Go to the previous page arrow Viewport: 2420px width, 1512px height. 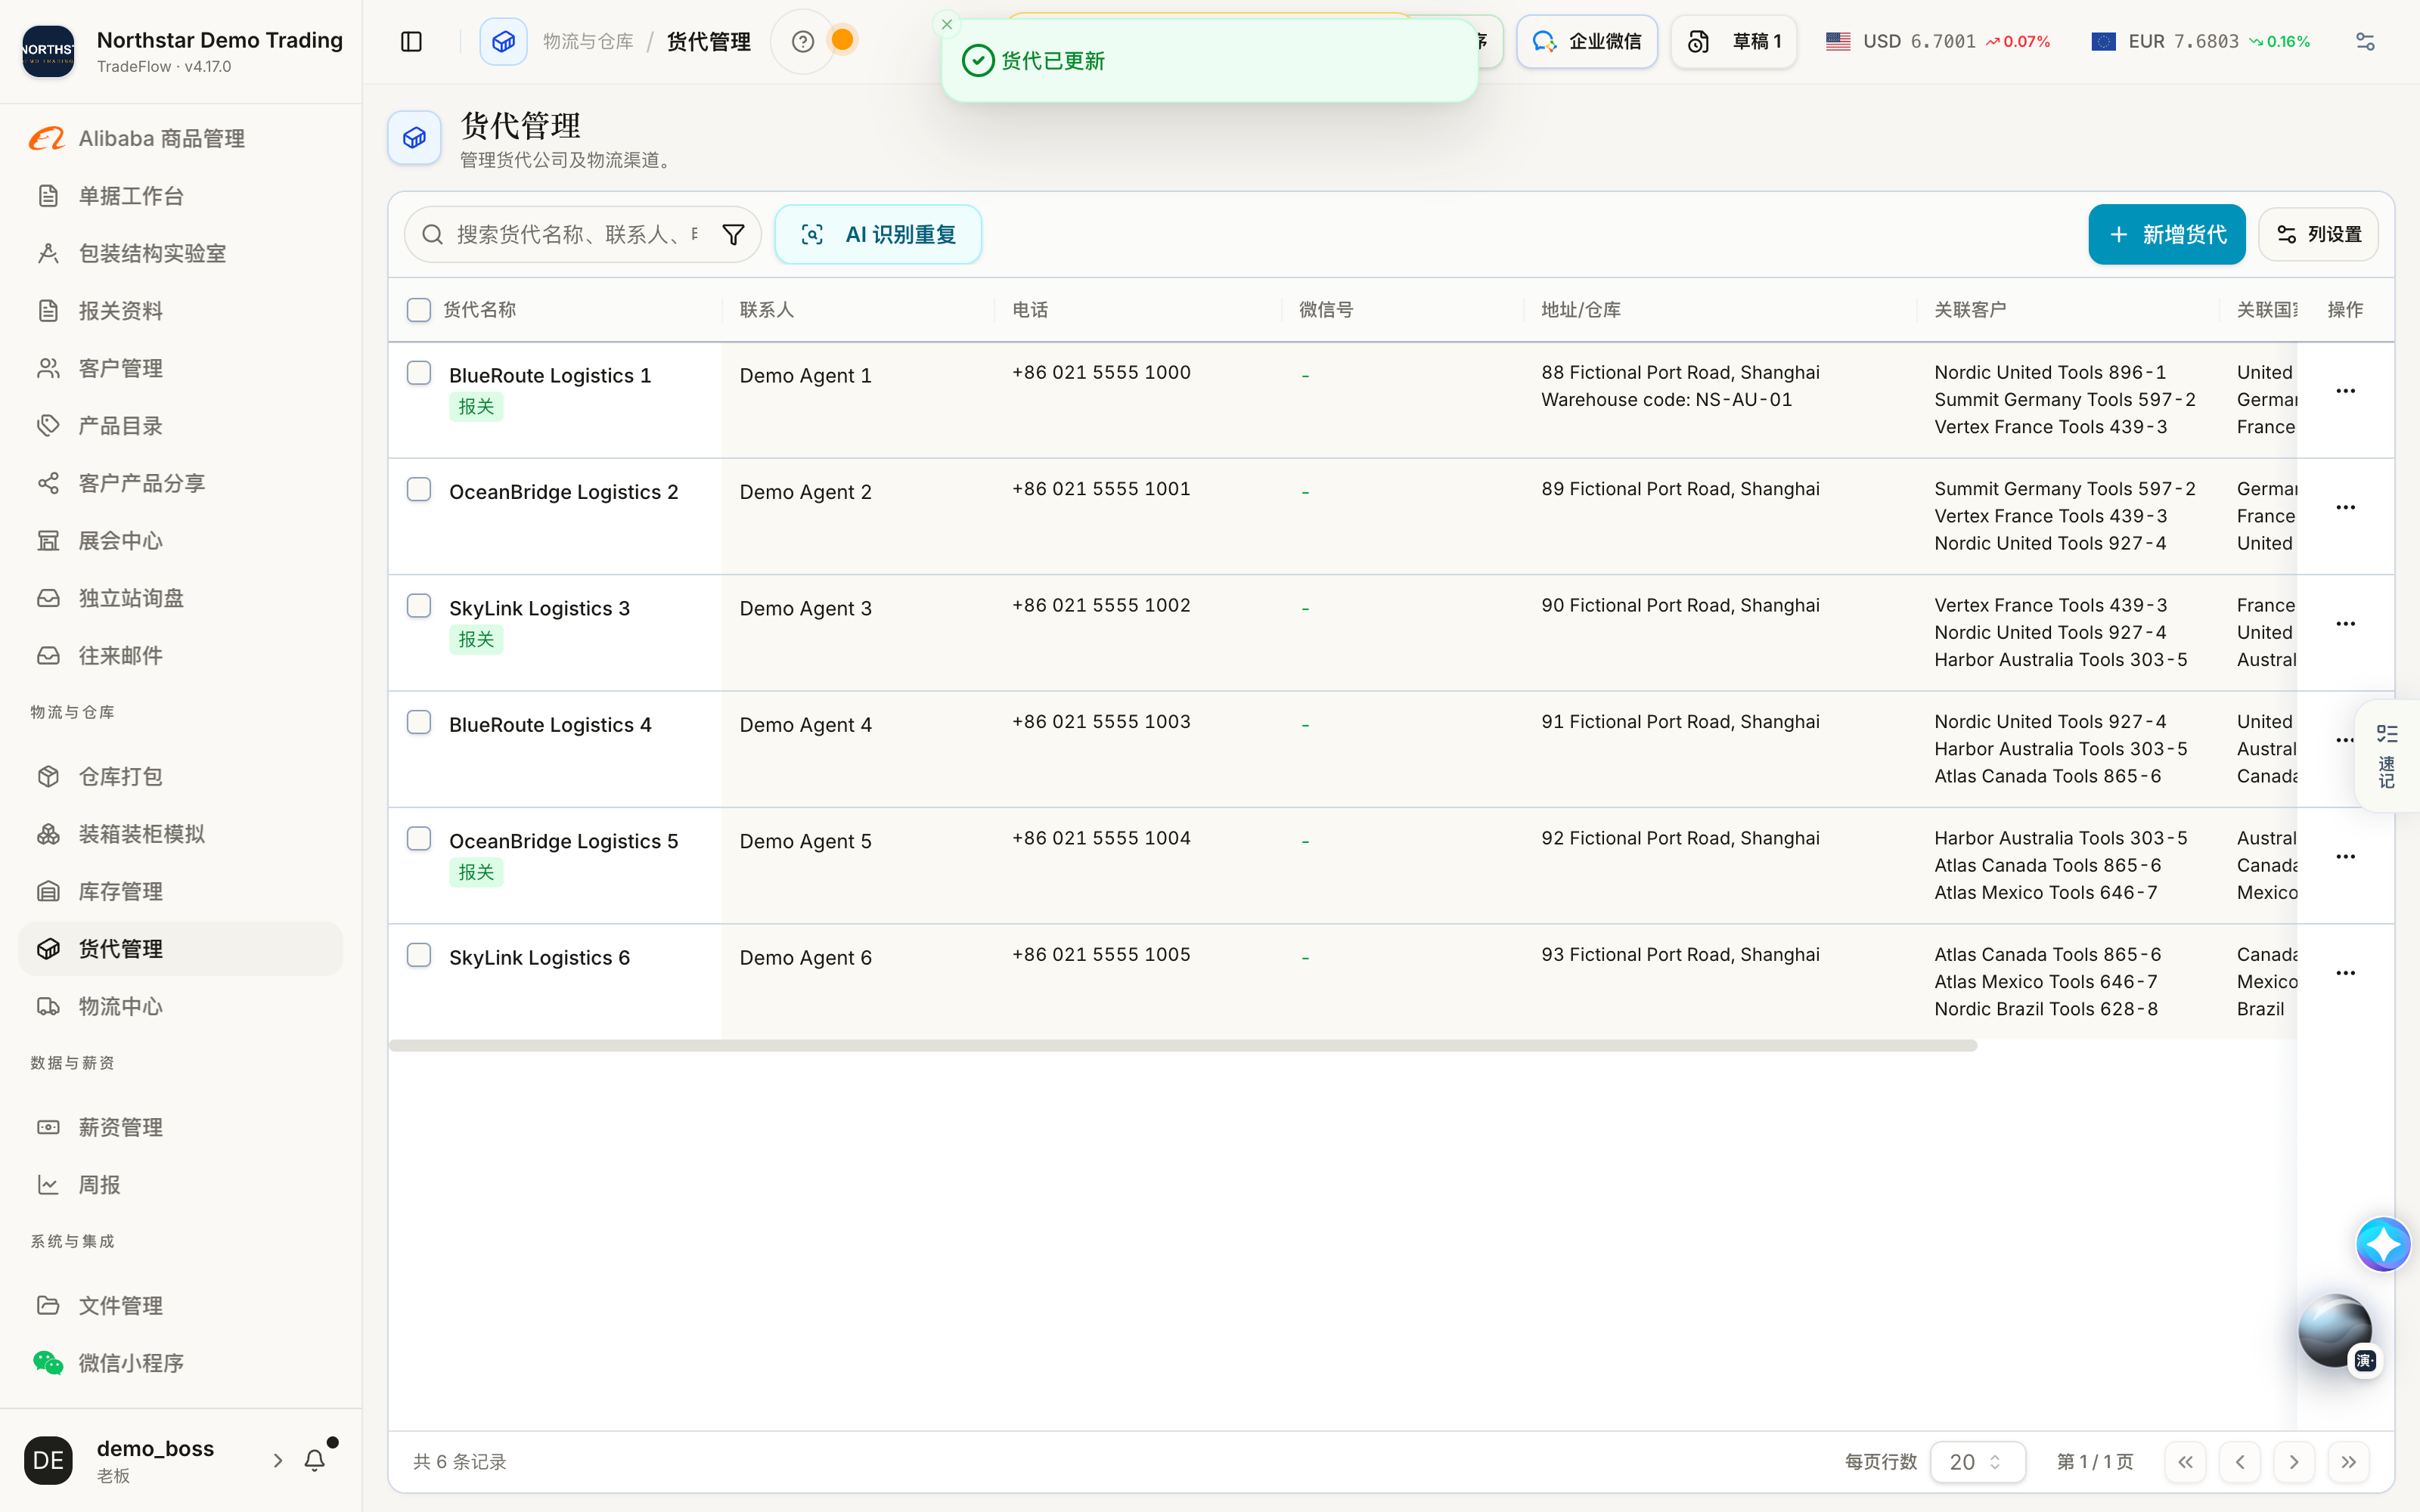[2240, 1461]
